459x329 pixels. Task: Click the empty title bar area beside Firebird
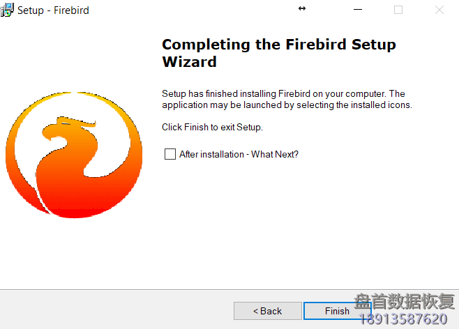(190, 10)
